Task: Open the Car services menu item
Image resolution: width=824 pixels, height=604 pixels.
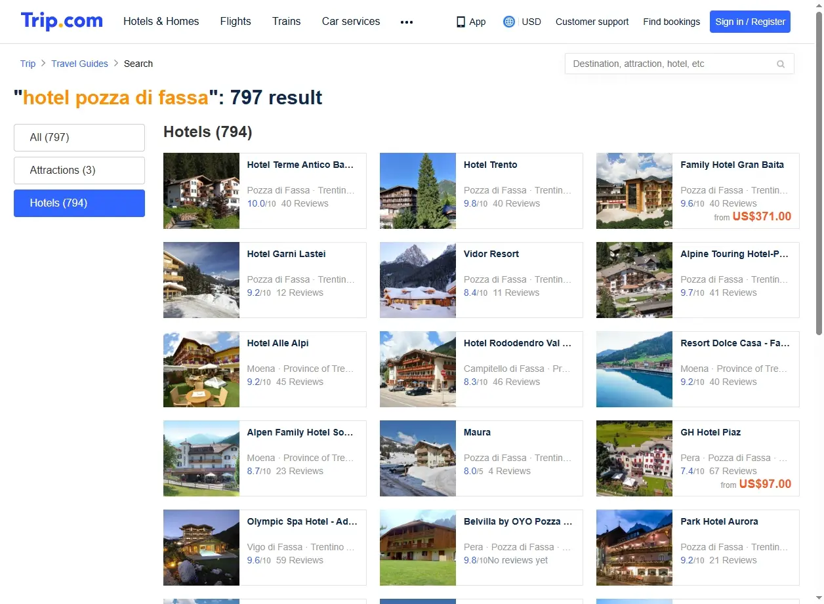Action: pyautogui.click(x=351, y=22)
